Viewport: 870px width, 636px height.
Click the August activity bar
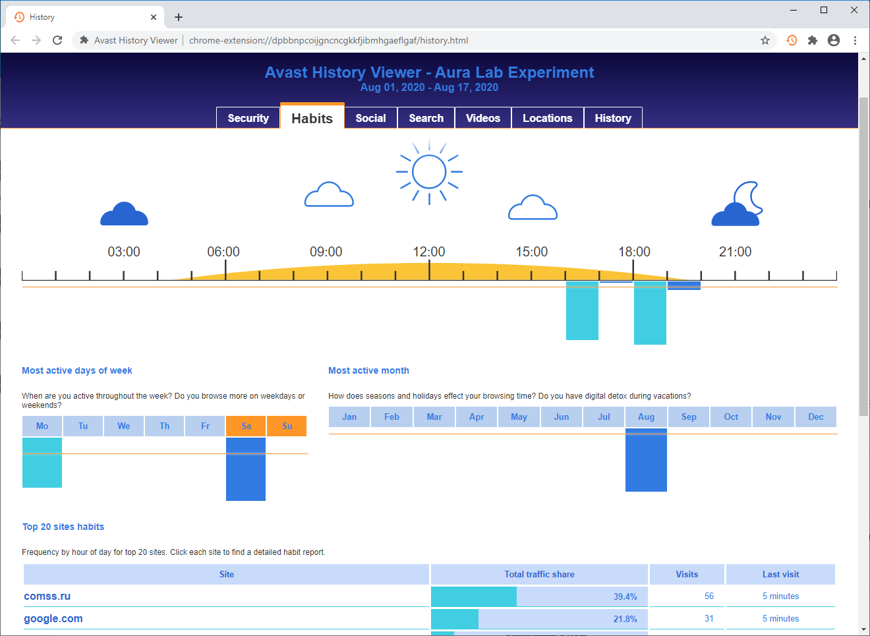tap(646, 460)
